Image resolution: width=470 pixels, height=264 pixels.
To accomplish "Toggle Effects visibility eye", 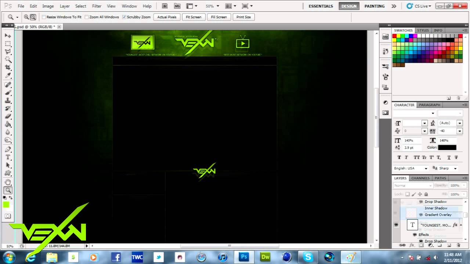I will 415,235.
